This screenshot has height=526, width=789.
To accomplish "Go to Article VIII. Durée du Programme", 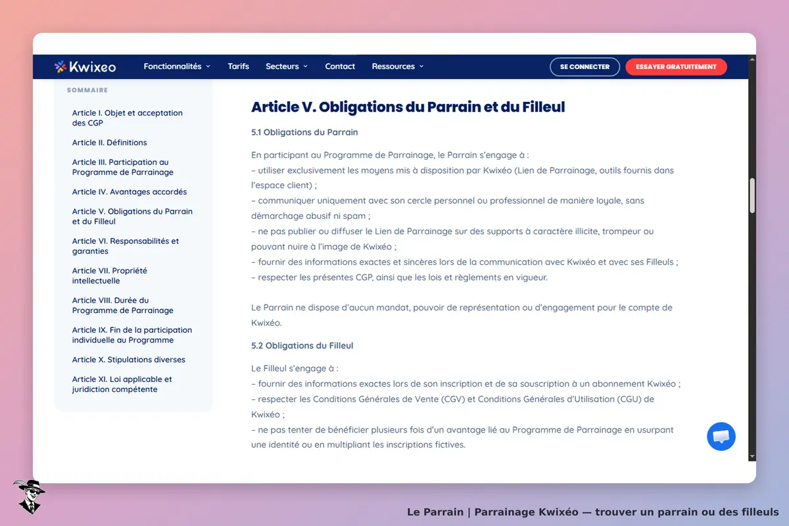I will [x=123, y=305].
